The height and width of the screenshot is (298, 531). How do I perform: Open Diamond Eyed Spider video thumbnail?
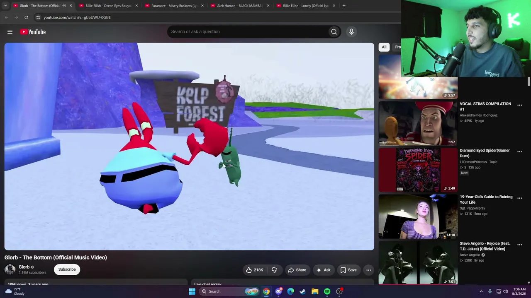coord(418,170)
